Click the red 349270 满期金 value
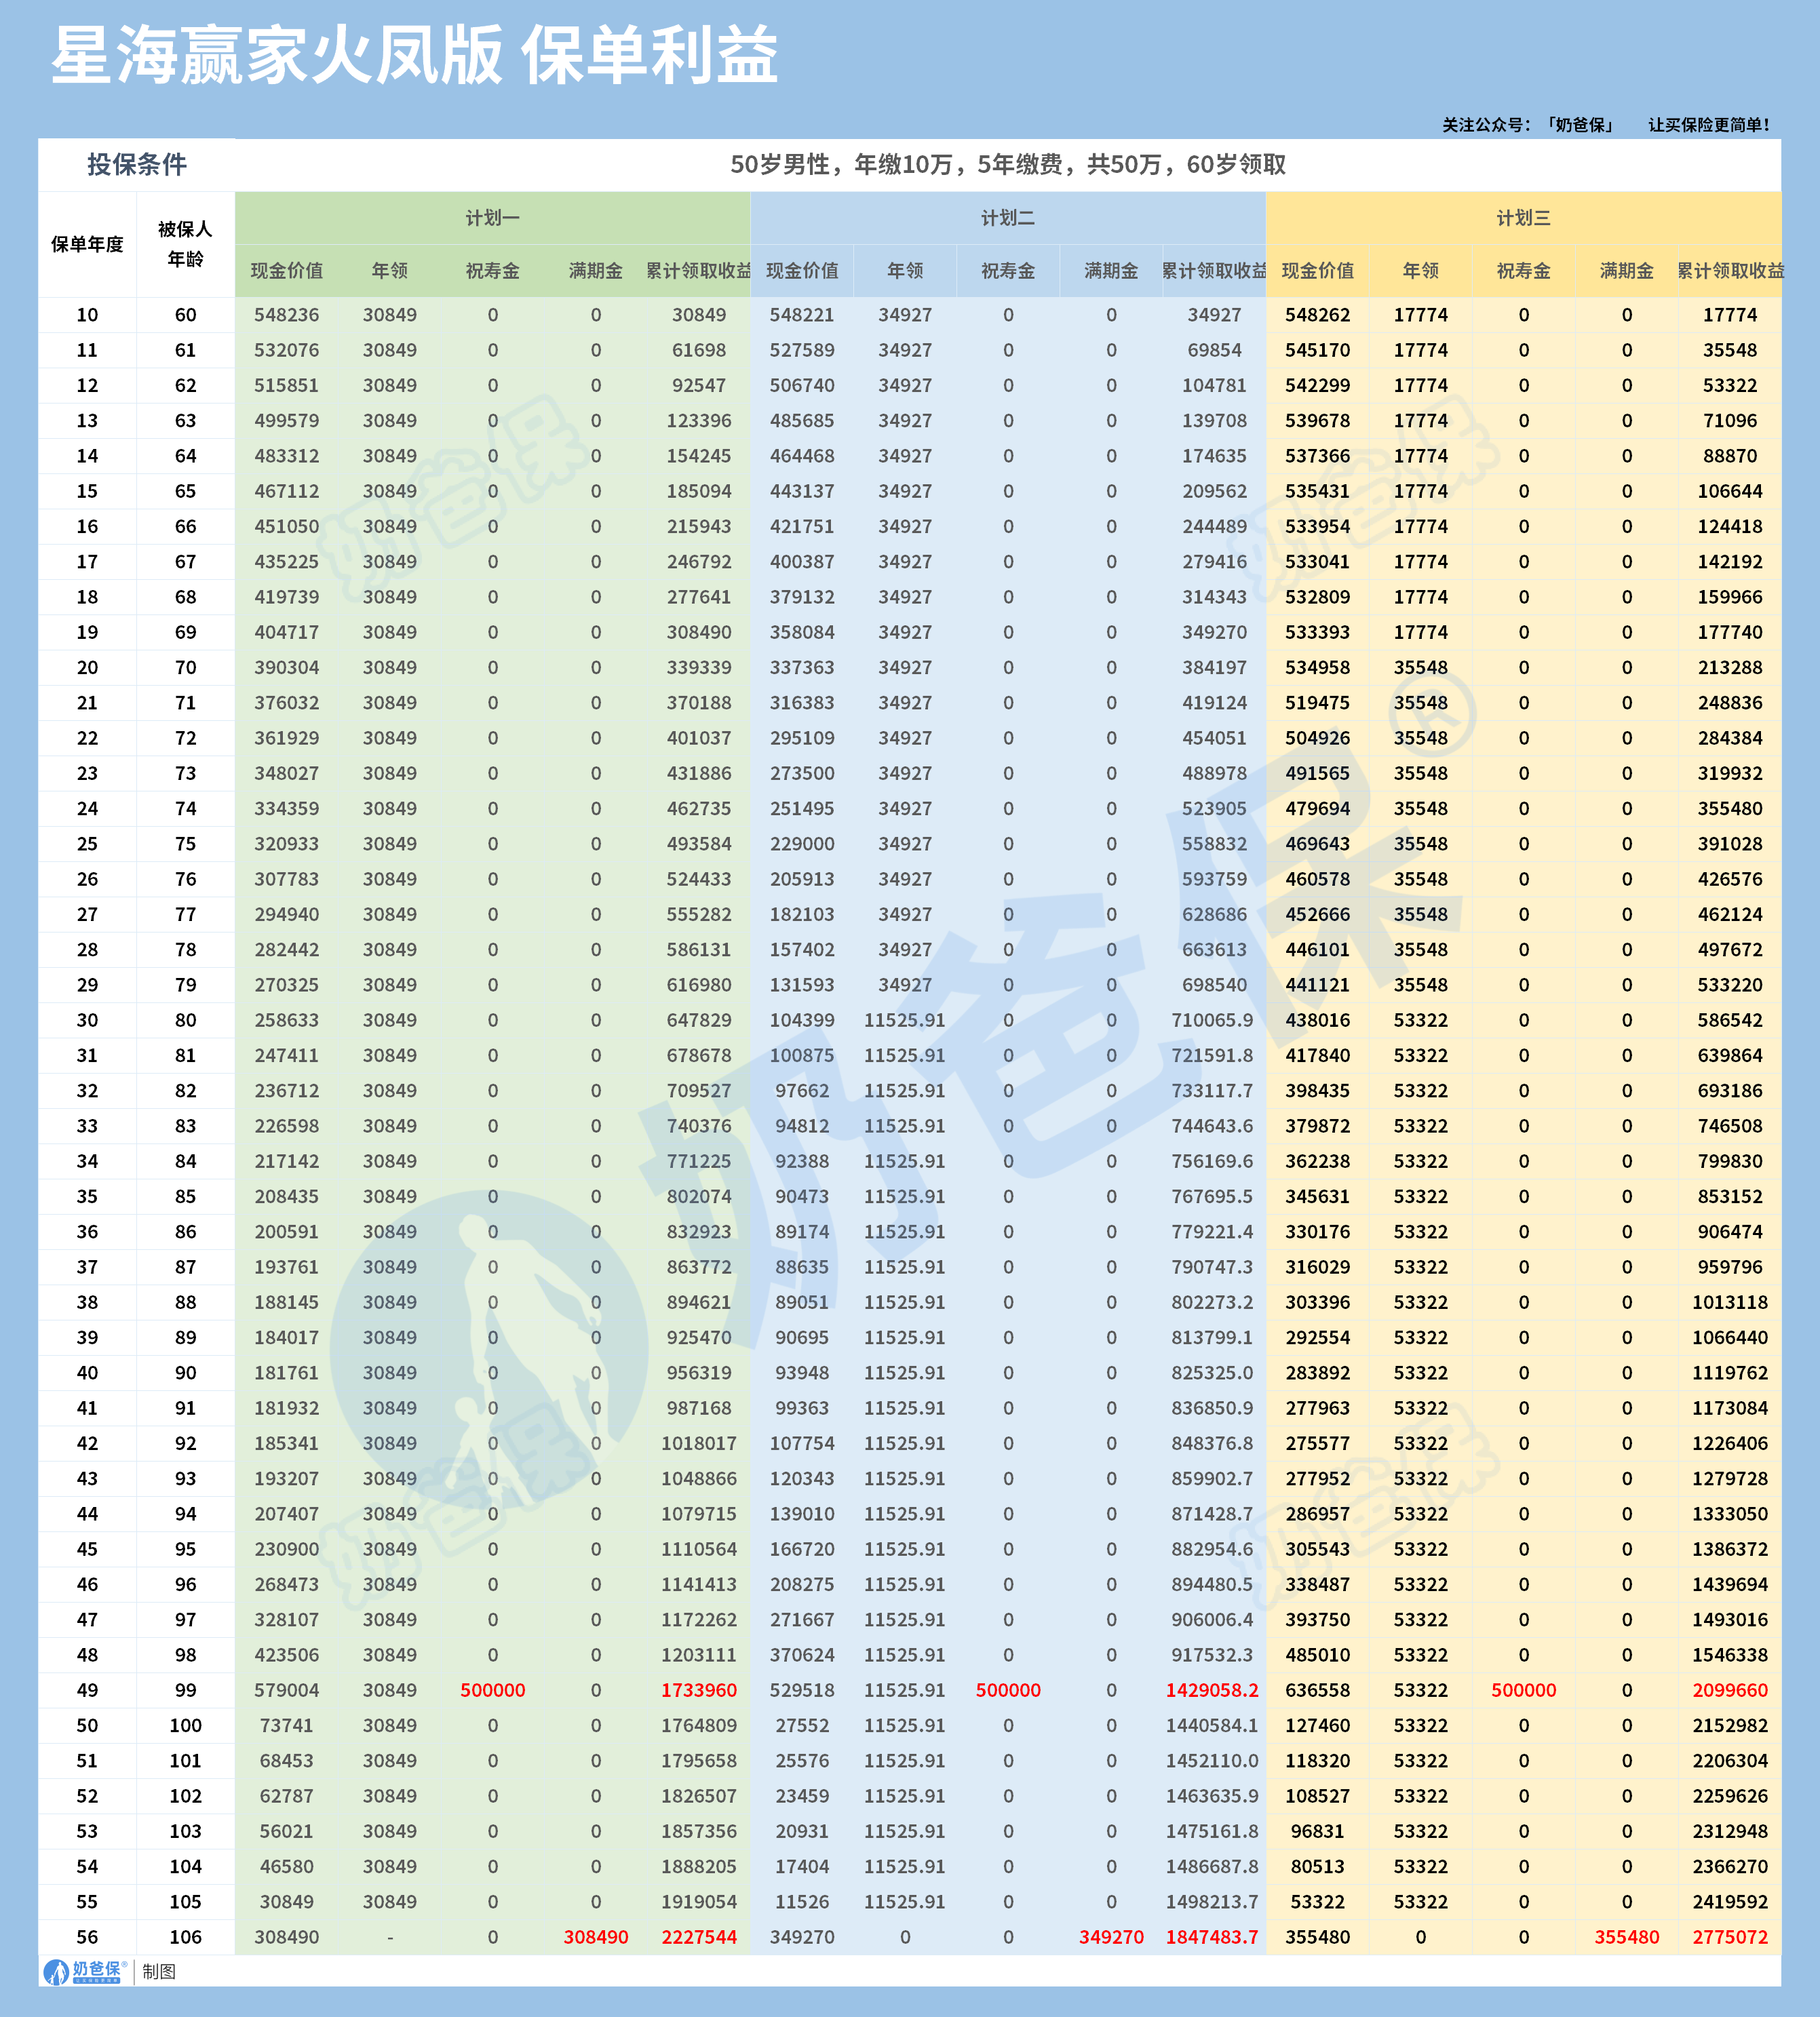This screenshot has width=1820, height=2017. [x=1111, y=1937]
